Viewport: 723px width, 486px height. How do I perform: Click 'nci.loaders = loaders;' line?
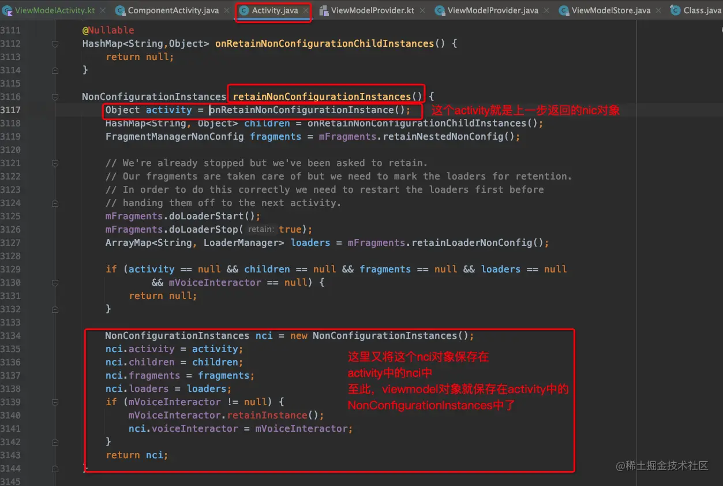click(x=168, y=388)
